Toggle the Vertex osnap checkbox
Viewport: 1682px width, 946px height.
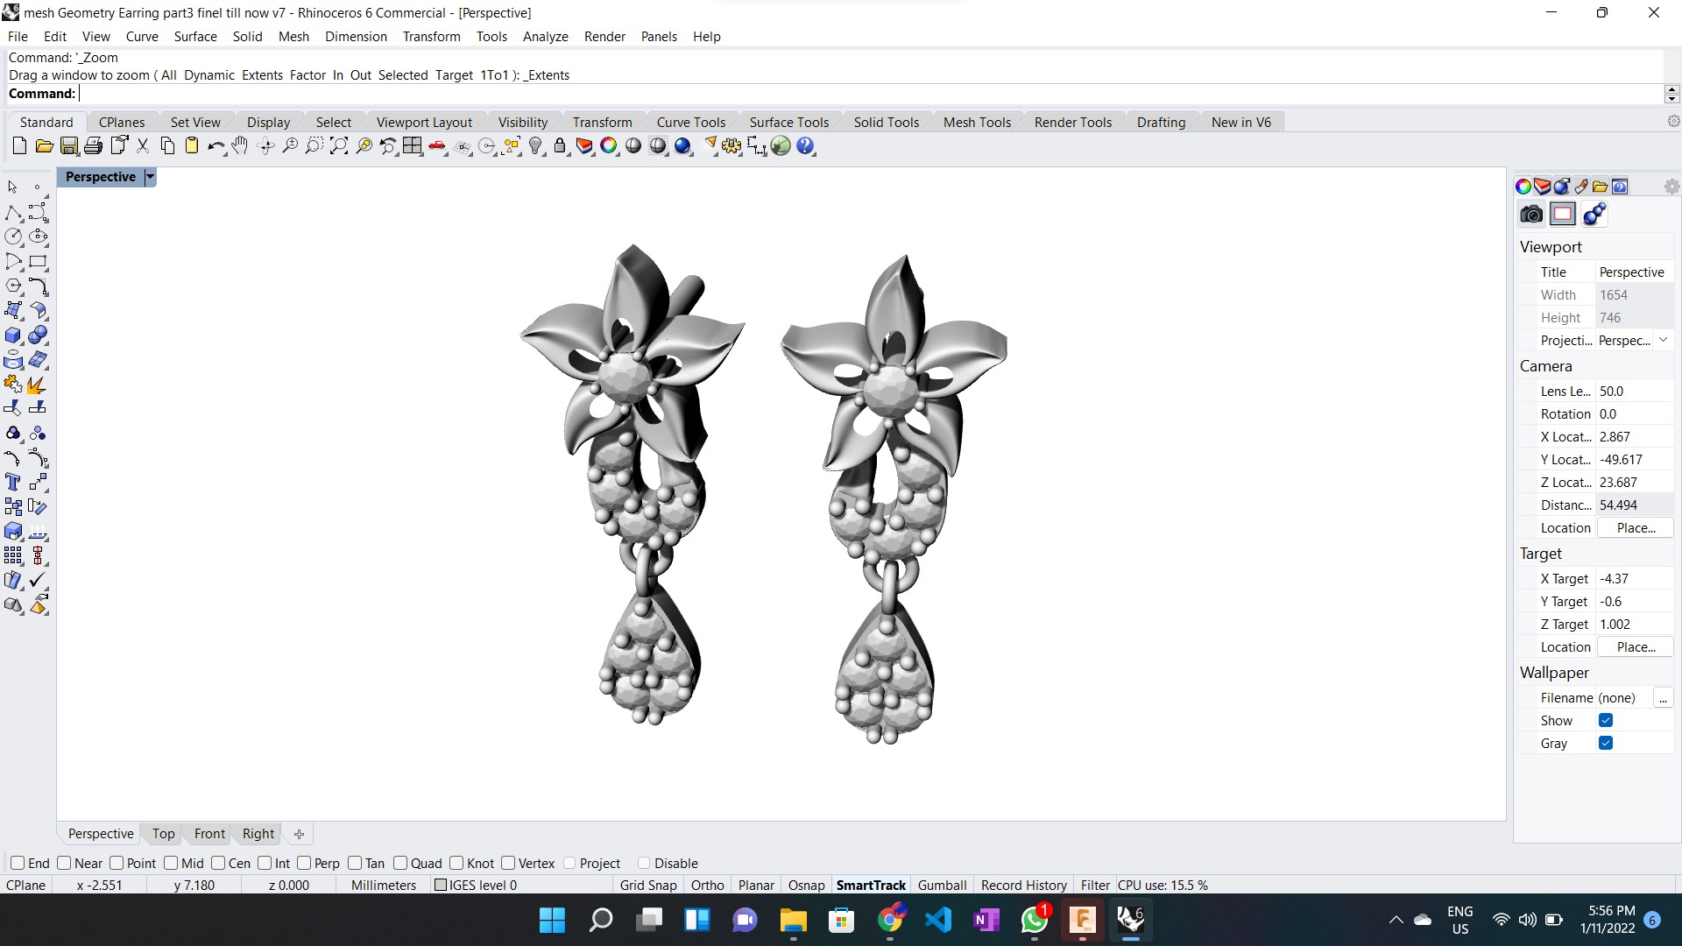click(508, 863)
